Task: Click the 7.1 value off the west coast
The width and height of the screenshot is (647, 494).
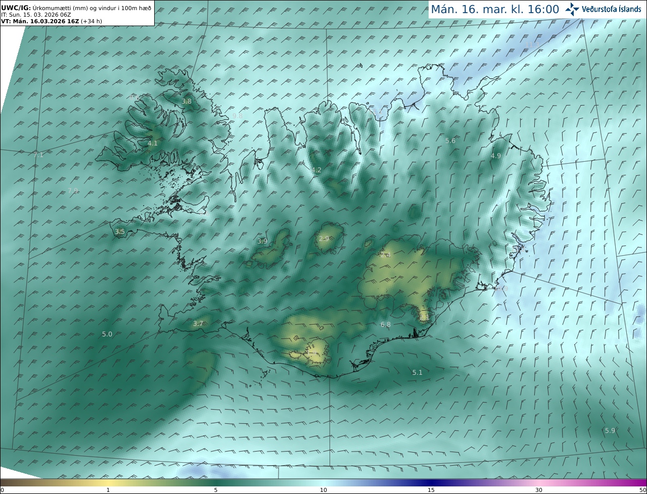Action: [x=38, y=155]
